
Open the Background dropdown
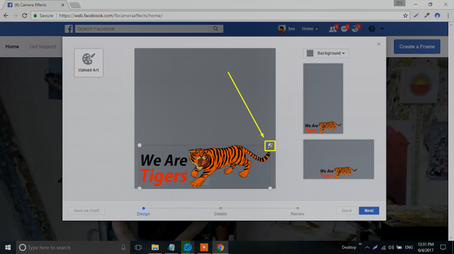326,53
